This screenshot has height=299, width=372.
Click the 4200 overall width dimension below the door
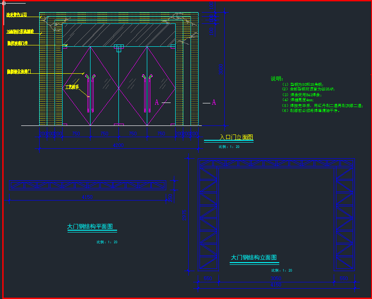coord(118,146)
